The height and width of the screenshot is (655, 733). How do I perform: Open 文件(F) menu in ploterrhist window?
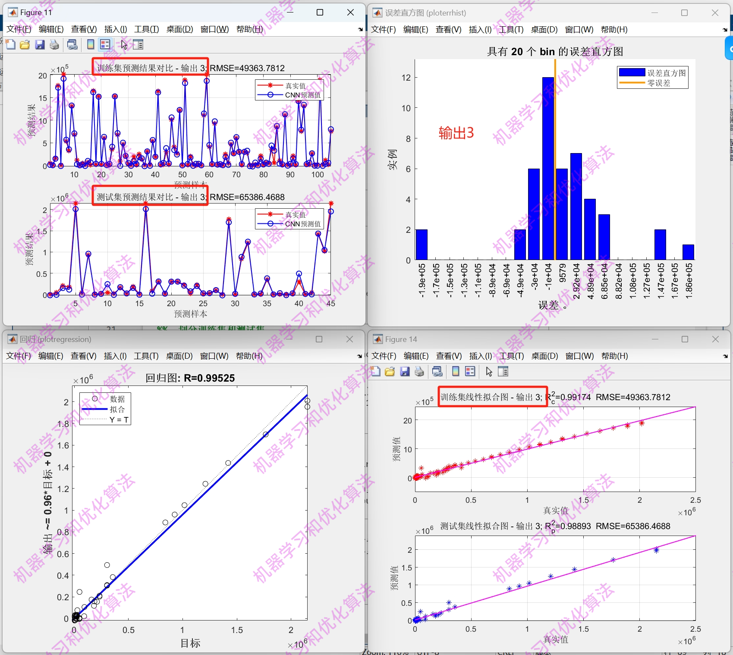click(x=384, y=29)
